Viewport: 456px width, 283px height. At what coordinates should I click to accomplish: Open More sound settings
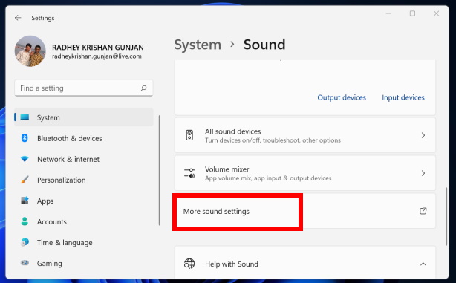[x=305, y=211]
